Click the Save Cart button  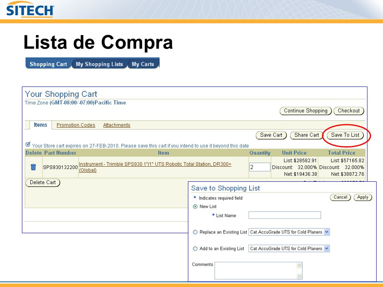tap(271, 135)
